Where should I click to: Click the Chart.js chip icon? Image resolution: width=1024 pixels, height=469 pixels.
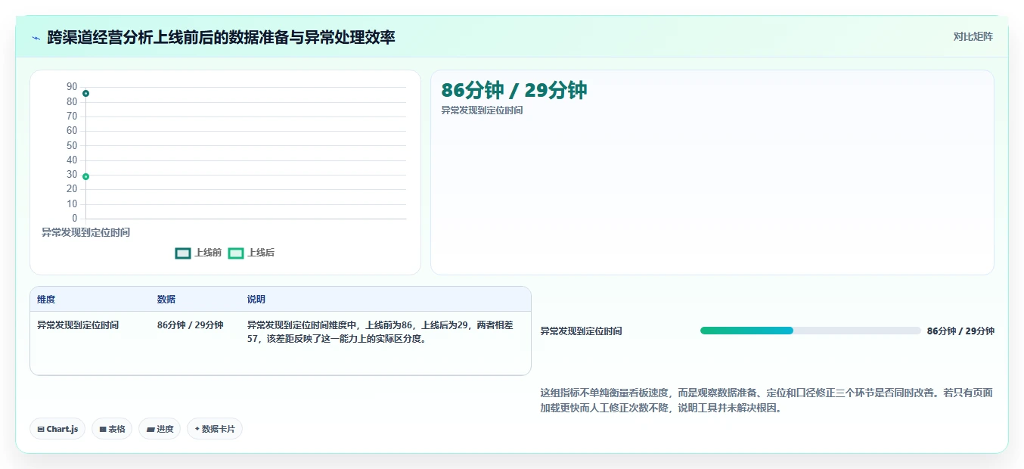coord(41,430)
